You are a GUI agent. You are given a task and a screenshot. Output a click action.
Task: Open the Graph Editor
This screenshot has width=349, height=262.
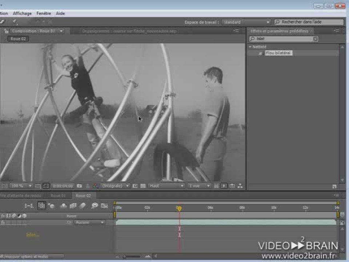pyautogui.click(x=104, y=205)
